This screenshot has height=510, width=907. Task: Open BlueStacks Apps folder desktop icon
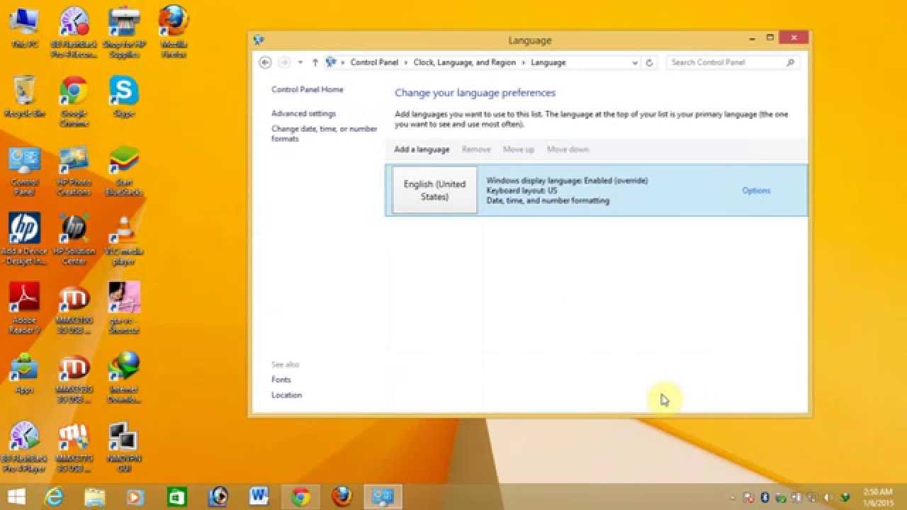25,373
